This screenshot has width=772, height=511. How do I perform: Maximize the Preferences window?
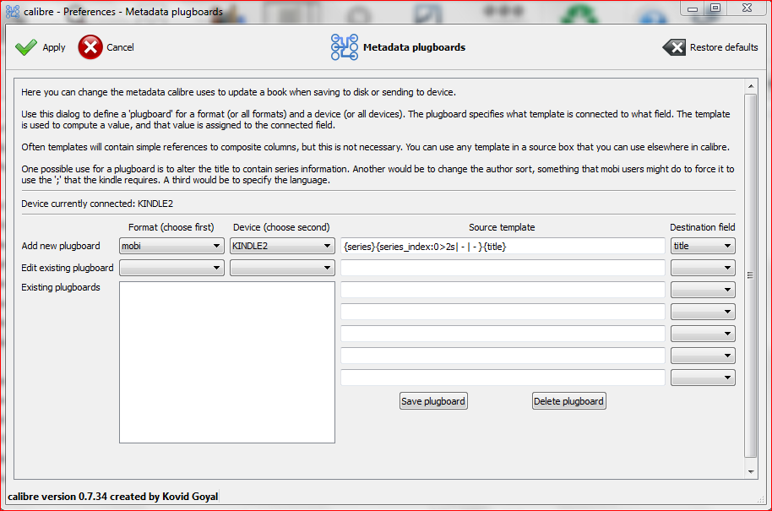coord(715,8)
